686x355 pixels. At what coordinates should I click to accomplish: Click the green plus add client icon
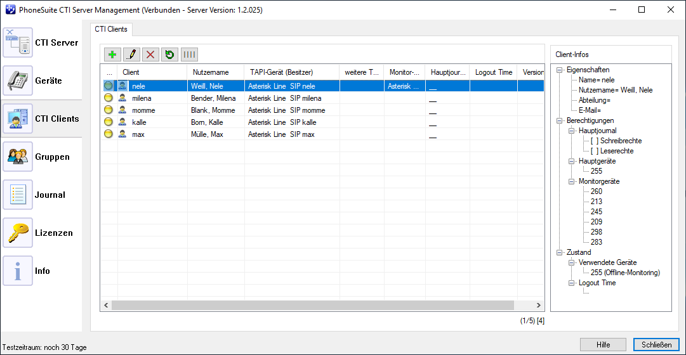point(112,55)
